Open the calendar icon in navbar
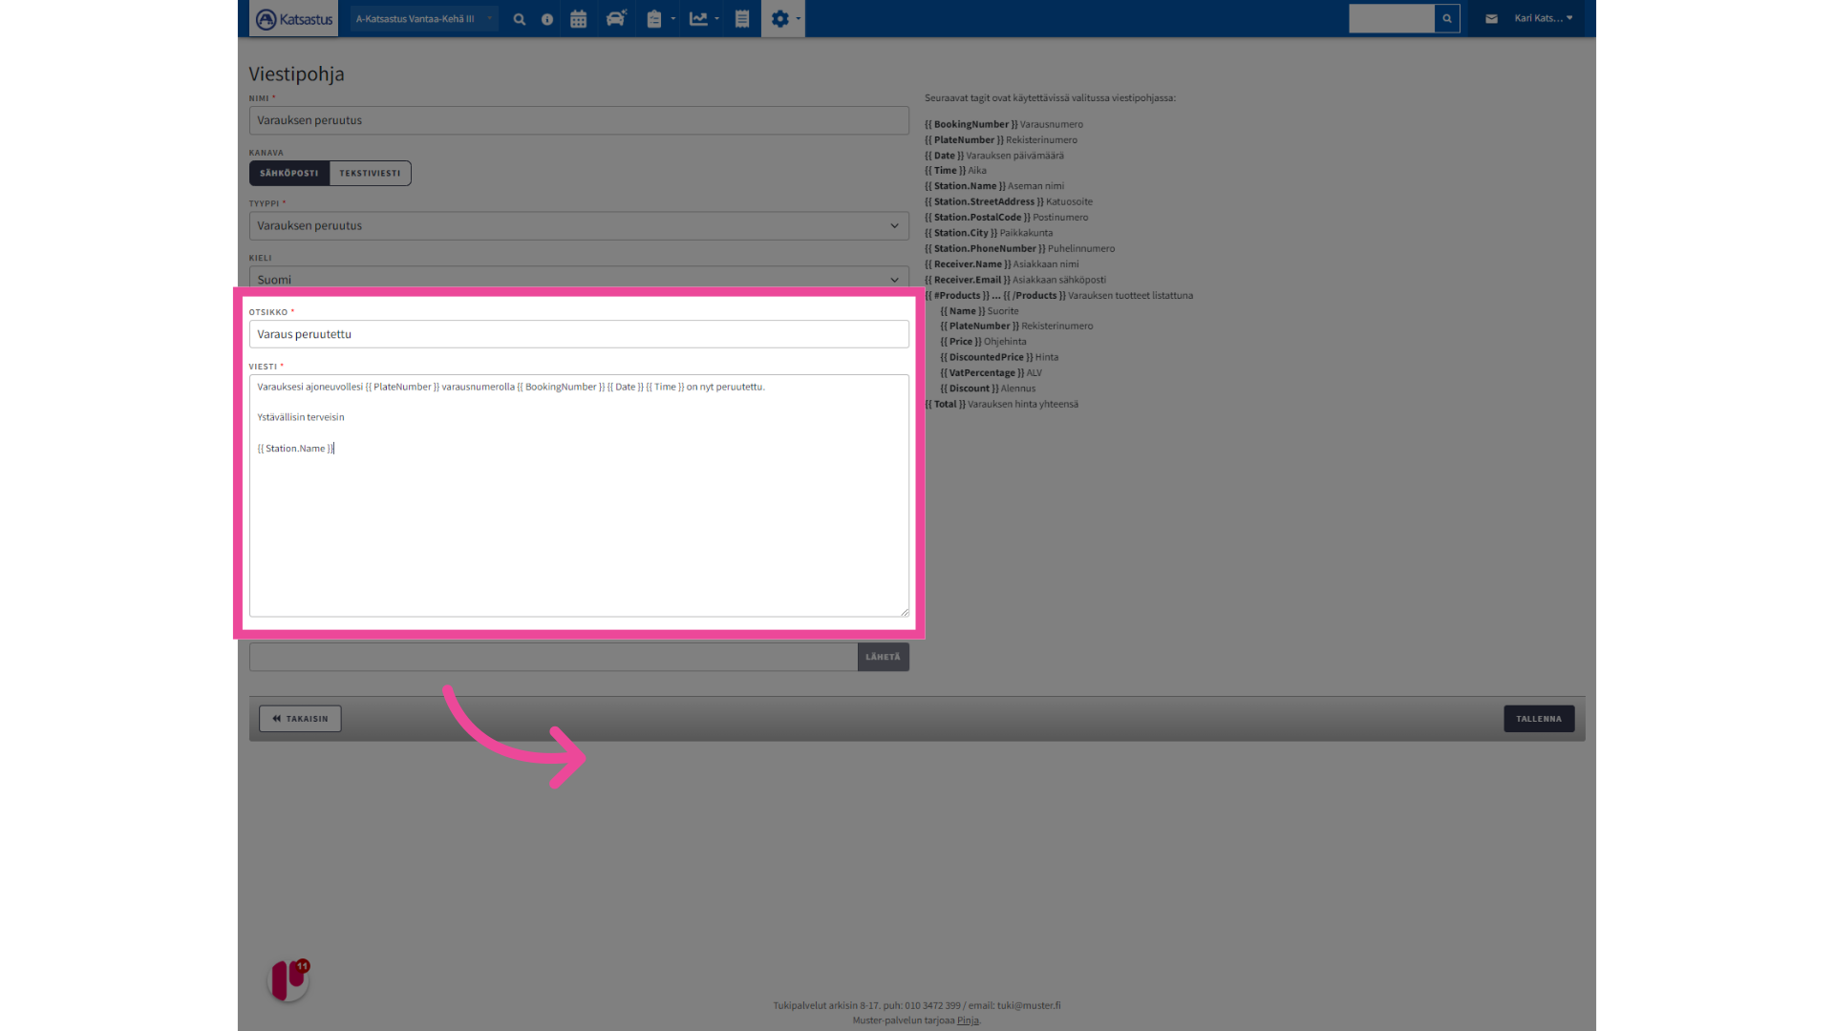The height and width of the screenshot is (1031, 1834). point(578,19)
